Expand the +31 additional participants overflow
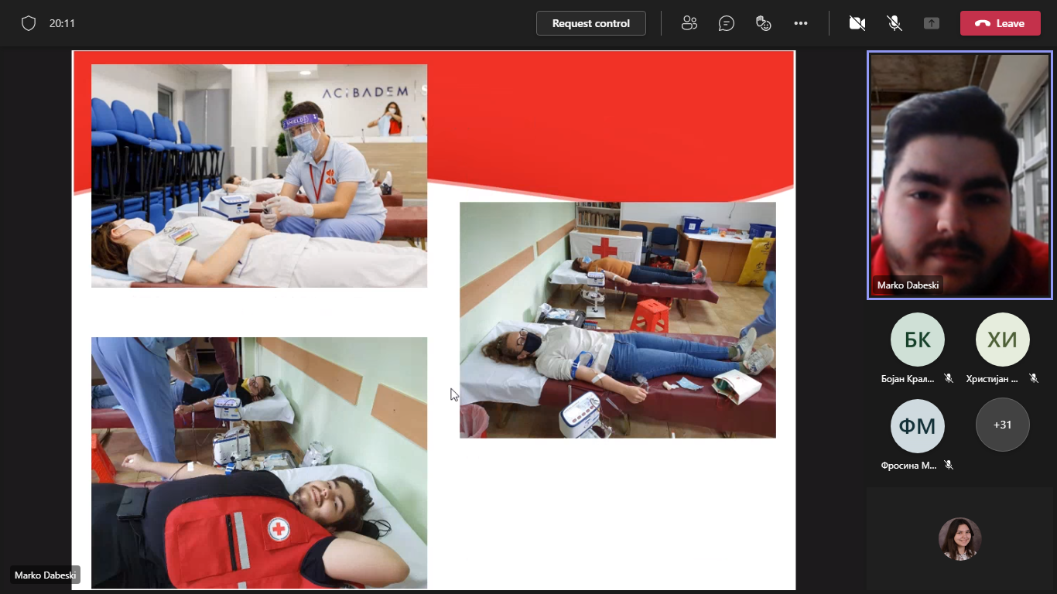The width and height of the screenshot is (1057, 594). pos(1002,425)
